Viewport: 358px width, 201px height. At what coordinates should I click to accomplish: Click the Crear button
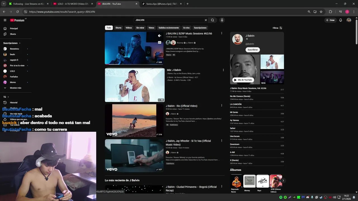[x=330, y=20]
